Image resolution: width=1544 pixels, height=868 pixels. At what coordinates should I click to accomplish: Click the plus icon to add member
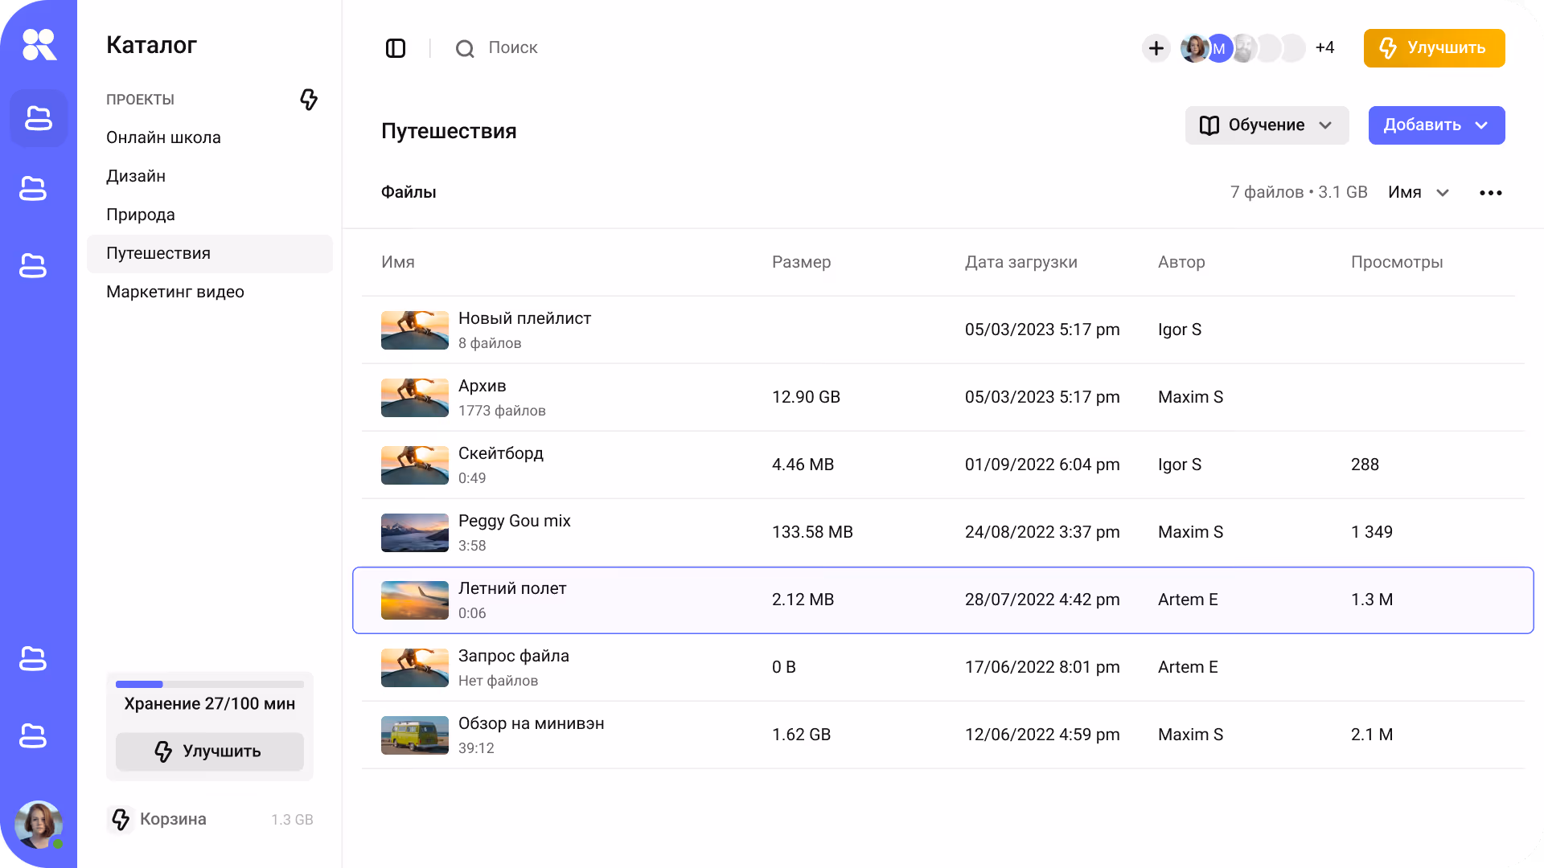pyautogui.click(x=1156, y=48)
